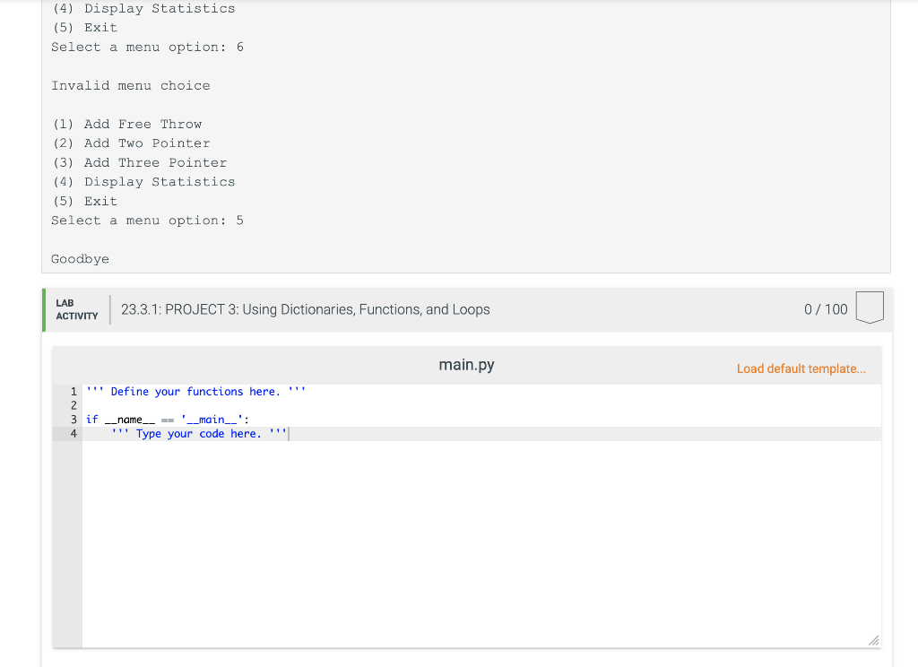Click the editor resize handle at bottom-right
The height and width of the screenshot is (667, 918).
click(871, 640)
